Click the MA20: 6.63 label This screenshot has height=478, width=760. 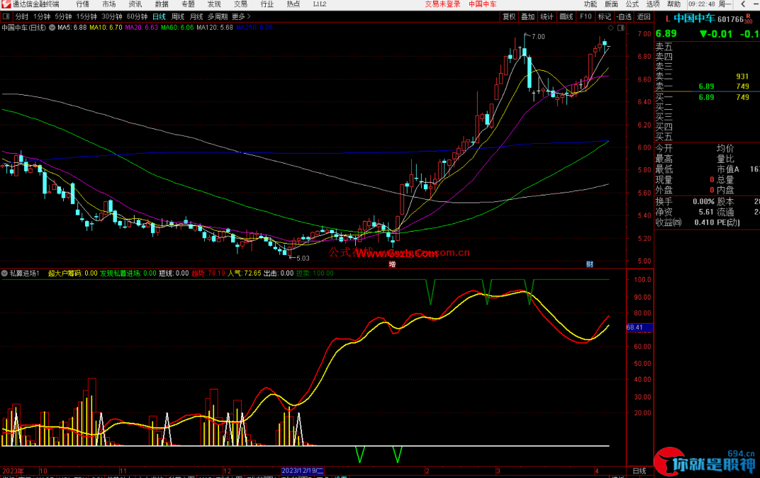142,28
